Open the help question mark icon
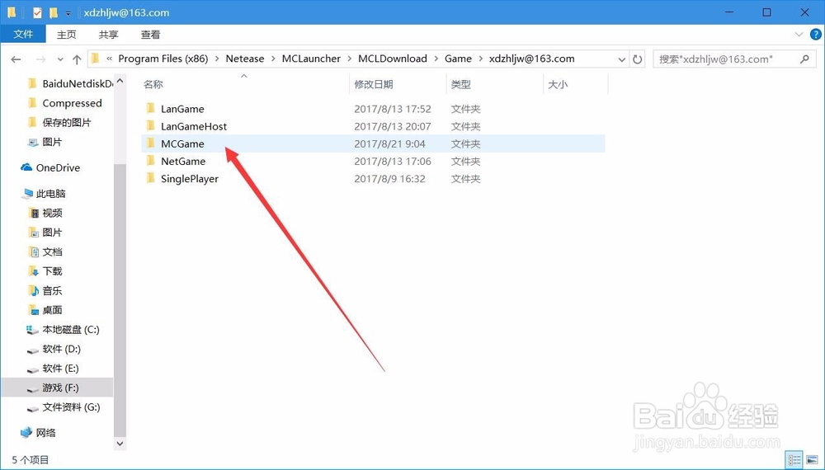 coord(815,35)
